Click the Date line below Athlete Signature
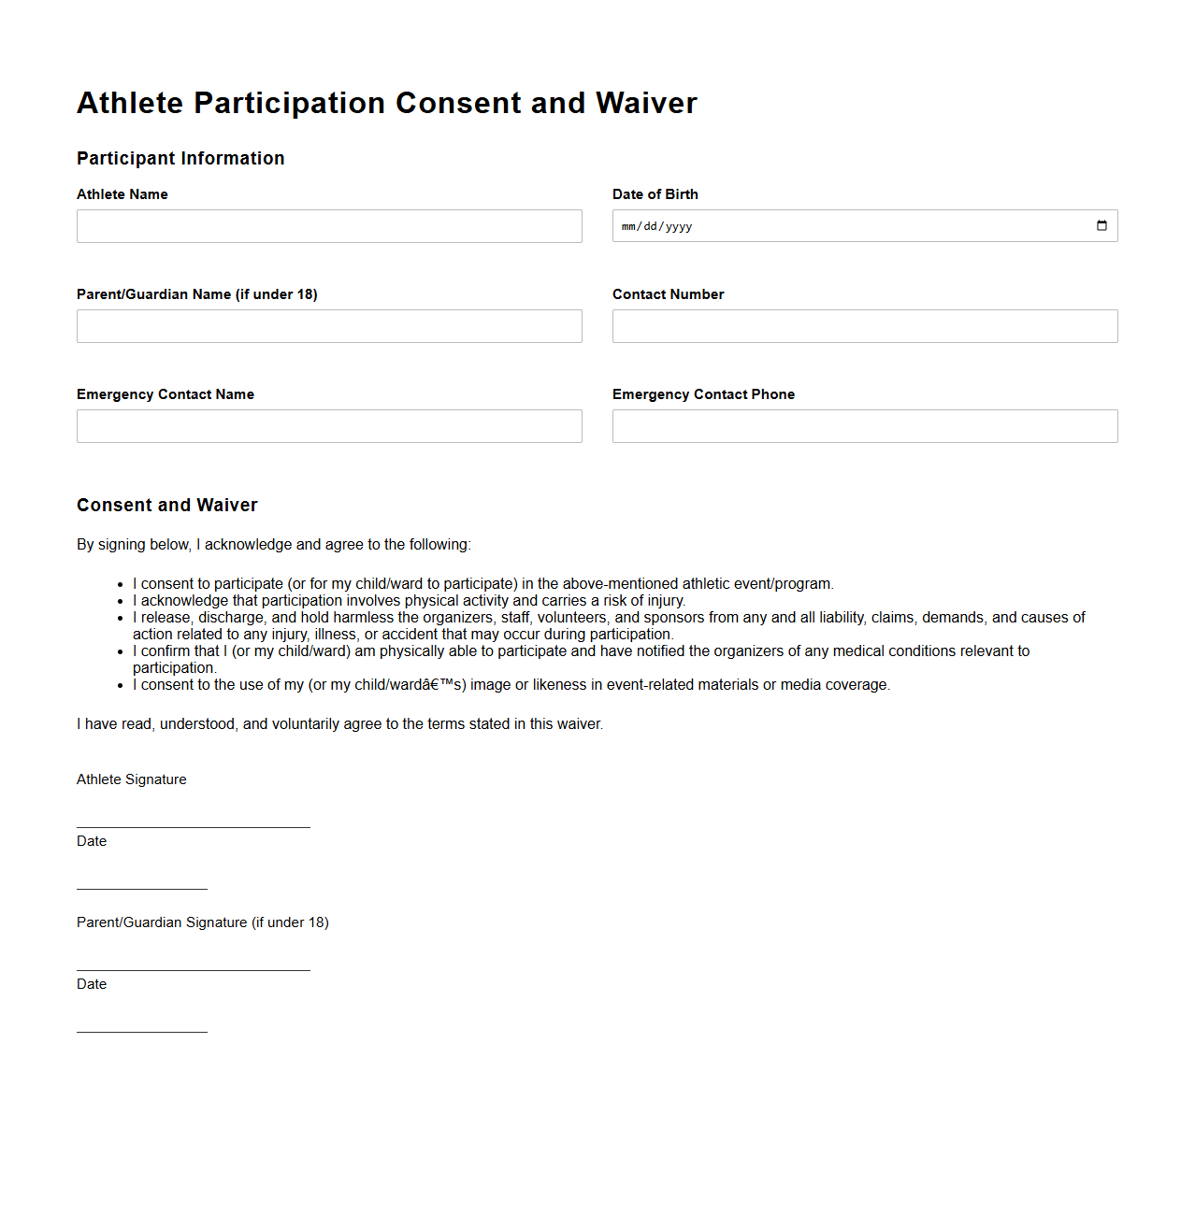Viewport: 1195px width, 1215px height. click(141, 886)
